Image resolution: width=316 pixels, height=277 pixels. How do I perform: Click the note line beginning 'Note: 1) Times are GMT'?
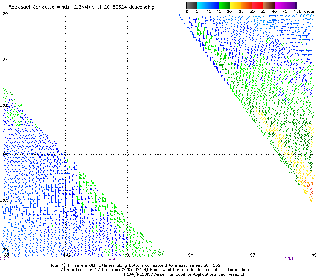135,265
